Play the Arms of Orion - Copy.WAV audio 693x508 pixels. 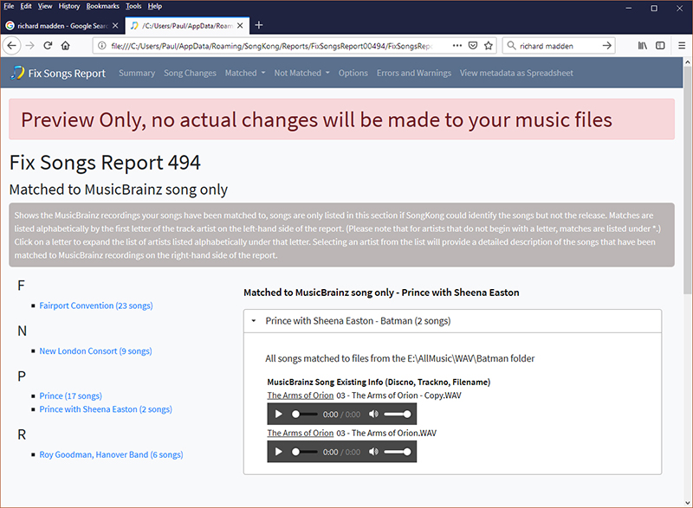click(x=278, y=414)
